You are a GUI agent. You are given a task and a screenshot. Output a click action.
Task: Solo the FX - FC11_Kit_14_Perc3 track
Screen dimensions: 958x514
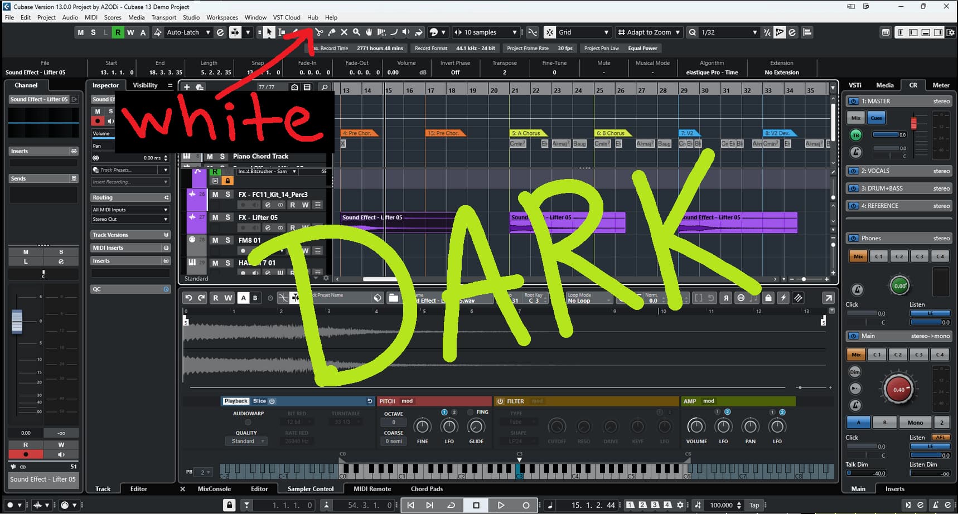tap(228, 195)
